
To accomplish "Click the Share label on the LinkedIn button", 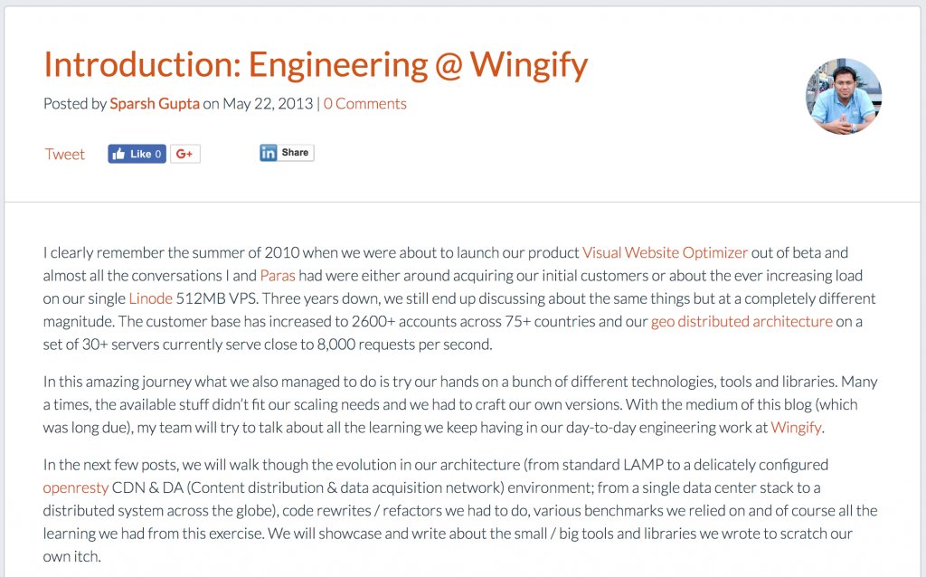I will click(x=295, y=152).
